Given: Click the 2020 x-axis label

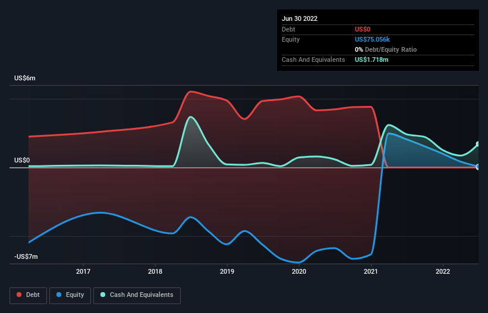Looking at the screenshot, I should (299, 271).
